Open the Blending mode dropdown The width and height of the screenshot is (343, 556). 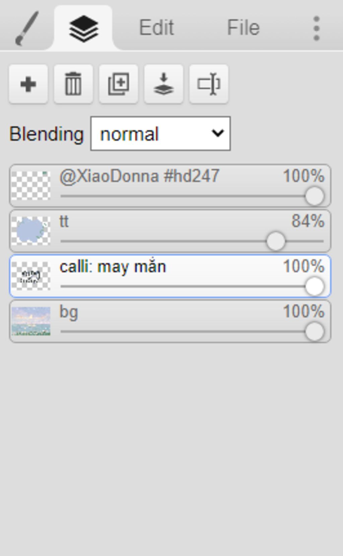(160, 134)
